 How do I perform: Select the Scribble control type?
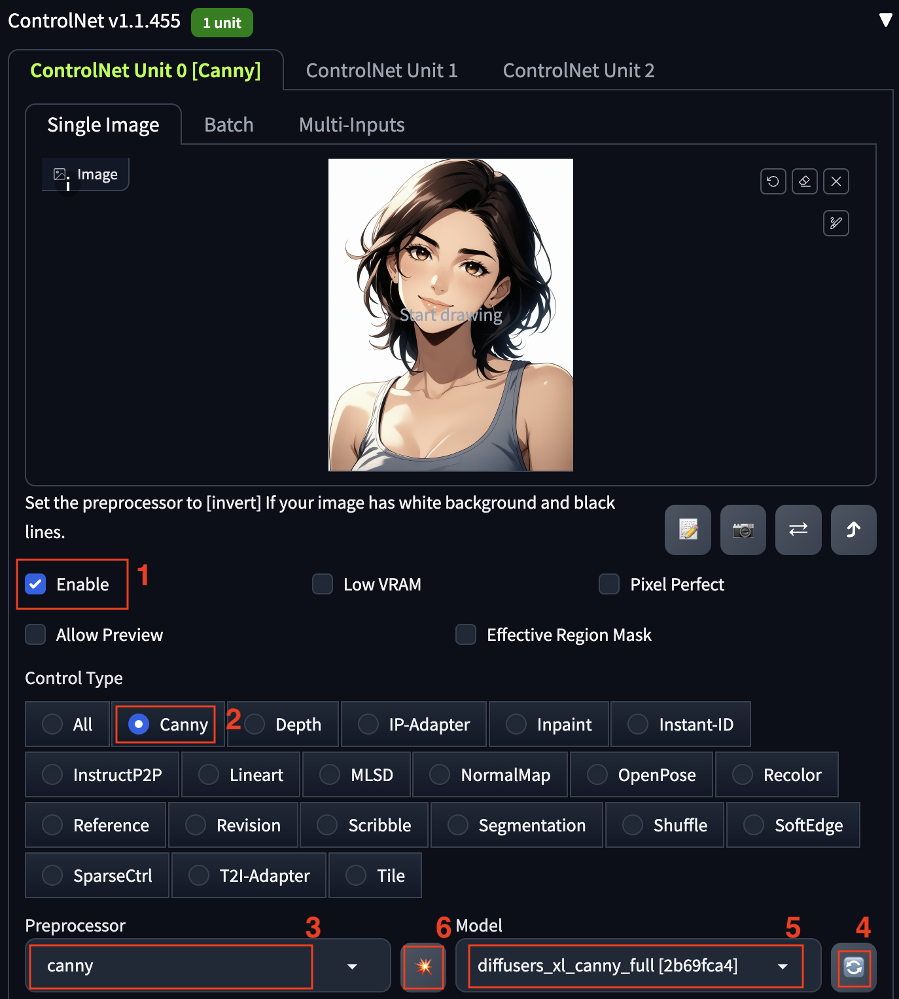click(x=364, y=825)
